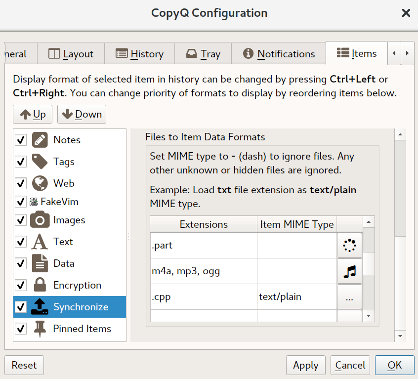The width and height of the screenshot is (418, 379).
Task: Move selected plugin Up in priority
Action: [33, 115]
